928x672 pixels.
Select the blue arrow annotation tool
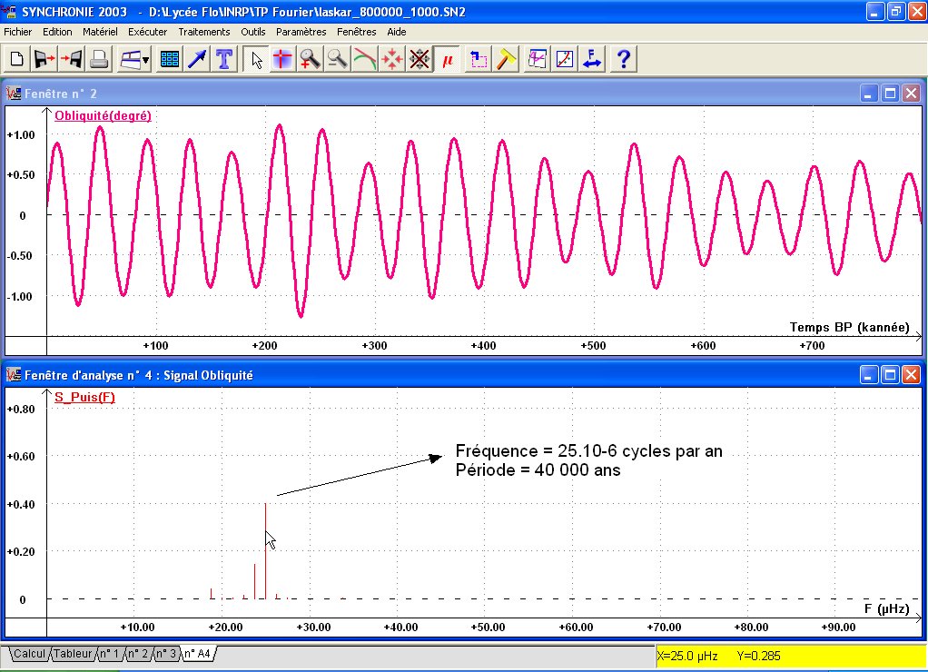[x=196, y=60]
